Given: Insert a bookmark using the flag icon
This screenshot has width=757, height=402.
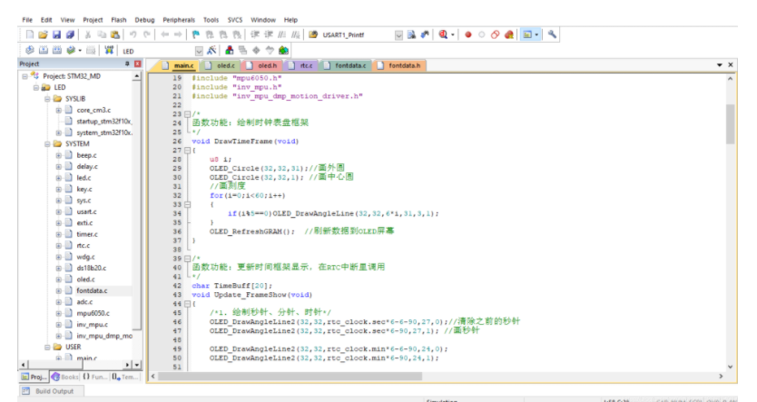Looking at the screenshot, I should [195, 34].
